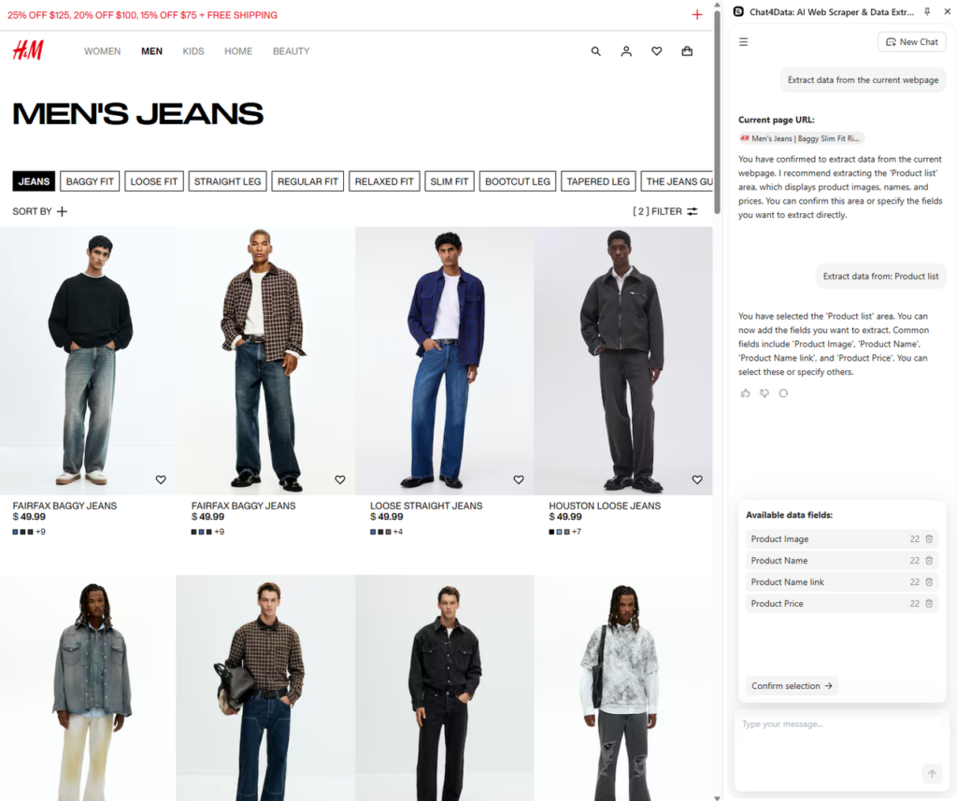Favorite the Houston Loose Jeans
The height and width of the screenshot is (801, 957).
click(697, 479)
